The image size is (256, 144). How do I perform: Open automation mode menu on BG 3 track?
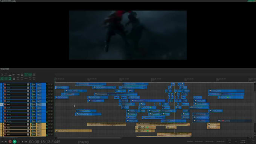coord(34,131)
